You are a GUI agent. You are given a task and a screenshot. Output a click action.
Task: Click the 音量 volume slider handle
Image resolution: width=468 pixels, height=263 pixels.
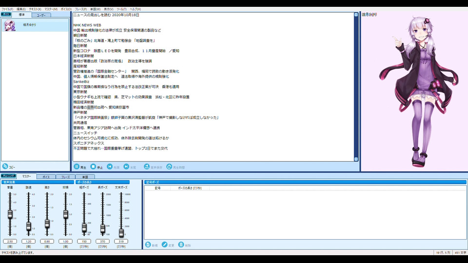coord(10,214)
